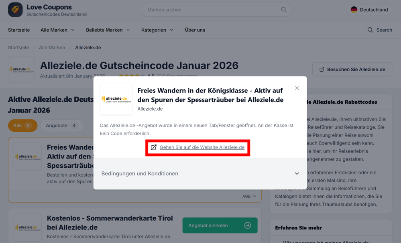Open the Alle Marken dropdown menu
Screen dimensions: 401x243
(57, 30)
